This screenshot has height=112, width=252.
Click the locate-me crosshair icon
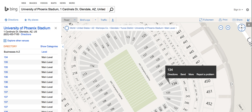[67, 28]
